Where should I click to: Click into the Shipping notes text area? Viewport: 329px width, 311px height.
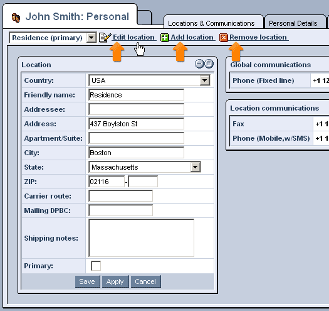coord(141,238)
